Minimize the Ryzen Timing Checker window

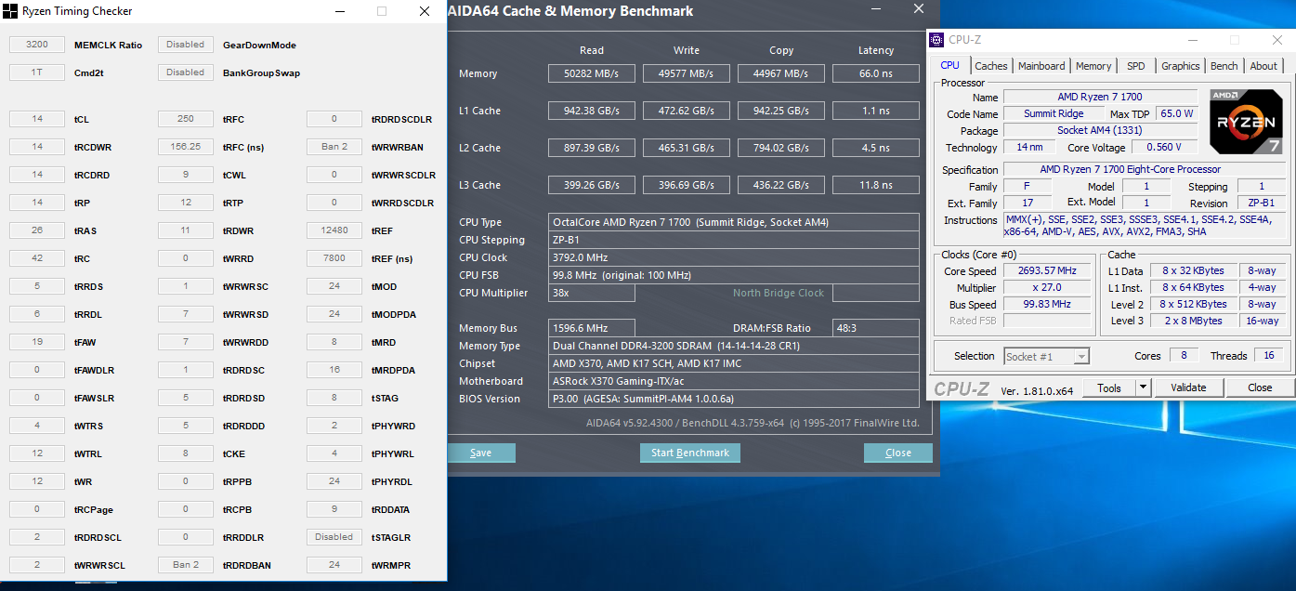click(x=339, y=11)
